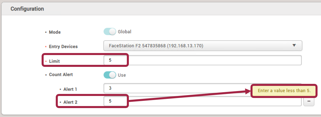Click the Alert 2 value field
Viewport: 321px width, 117px height.
pyautogui.click(x=202, y=101)
